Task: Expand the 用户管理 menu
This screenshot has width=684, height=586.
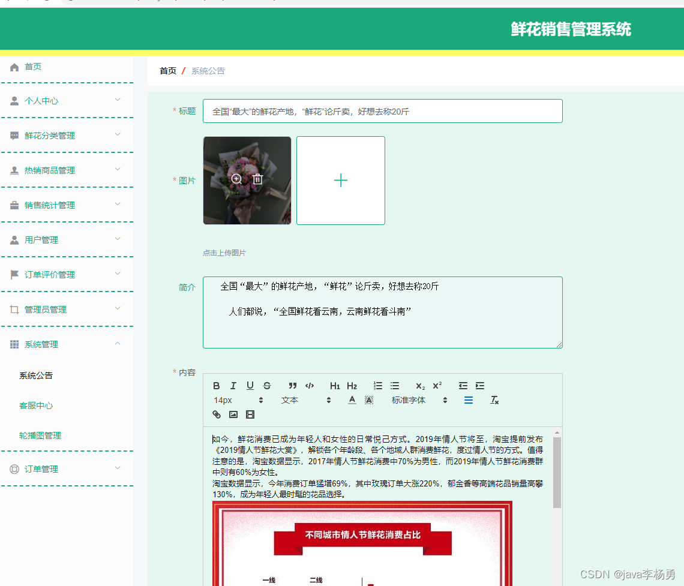Action: (x=118, y=239)
